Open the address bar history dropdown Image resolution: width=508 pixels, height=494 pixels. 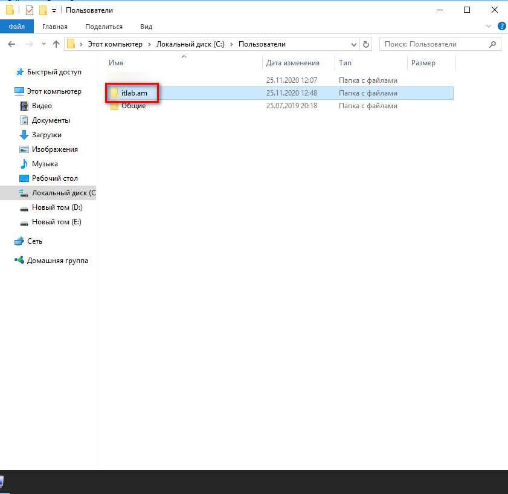pyautogui.click(x=354, y=44)
